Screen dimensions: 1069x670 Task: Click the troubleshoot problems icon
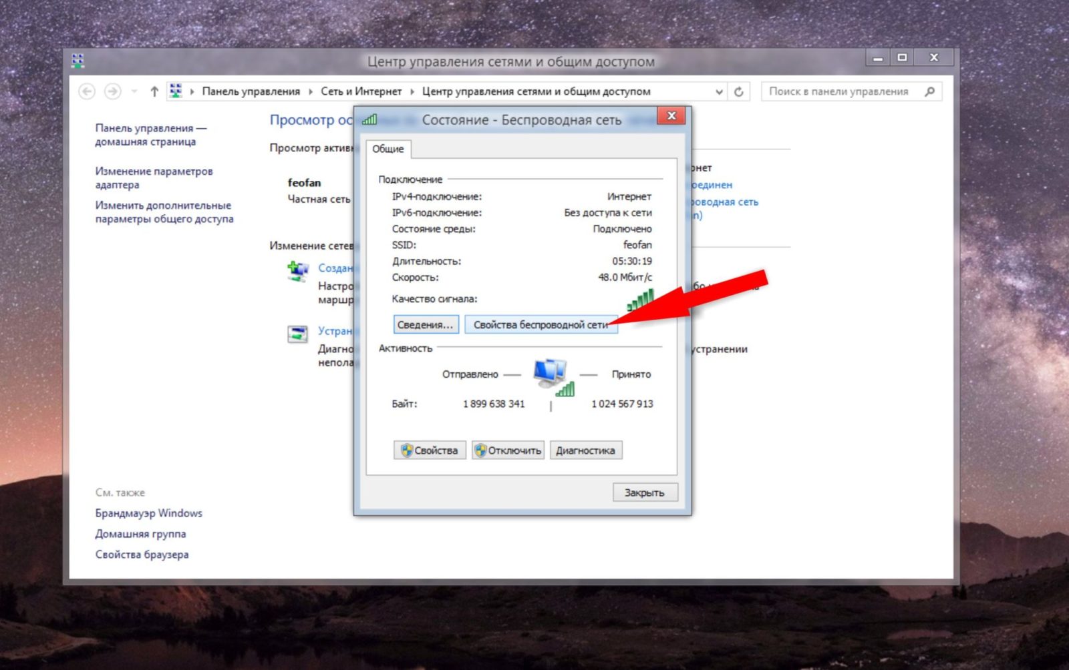point(297,334)
